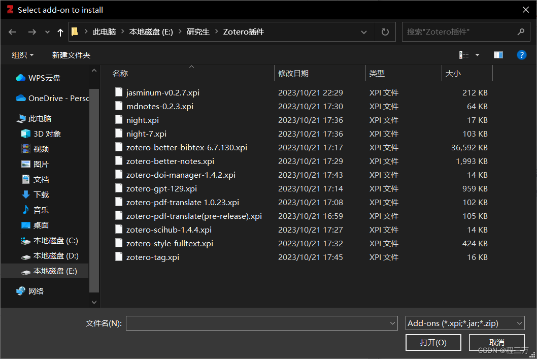
Task: Close the Select add-on dialog
Action: (526, 10)
